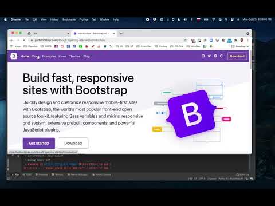Open the Run tab in IDE bottom bar
275x206 pixels.
point(15,175)
